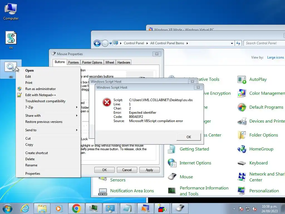Choose Create shortcut
Screen dimensions: 285x214
[48, 153]
